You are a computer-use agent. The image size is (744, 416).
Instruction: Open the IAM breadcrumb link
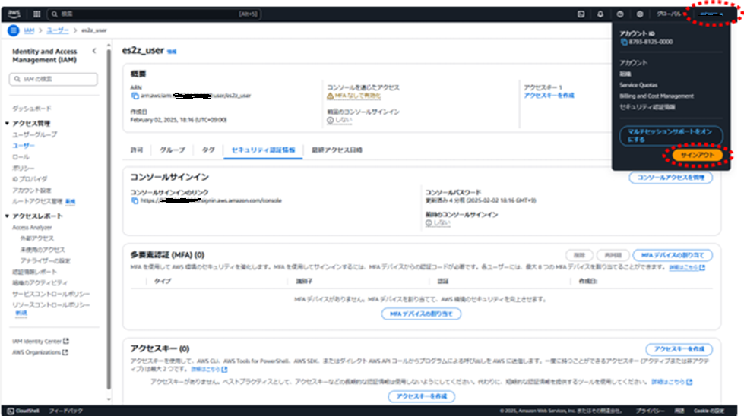[x=29, y=30]
